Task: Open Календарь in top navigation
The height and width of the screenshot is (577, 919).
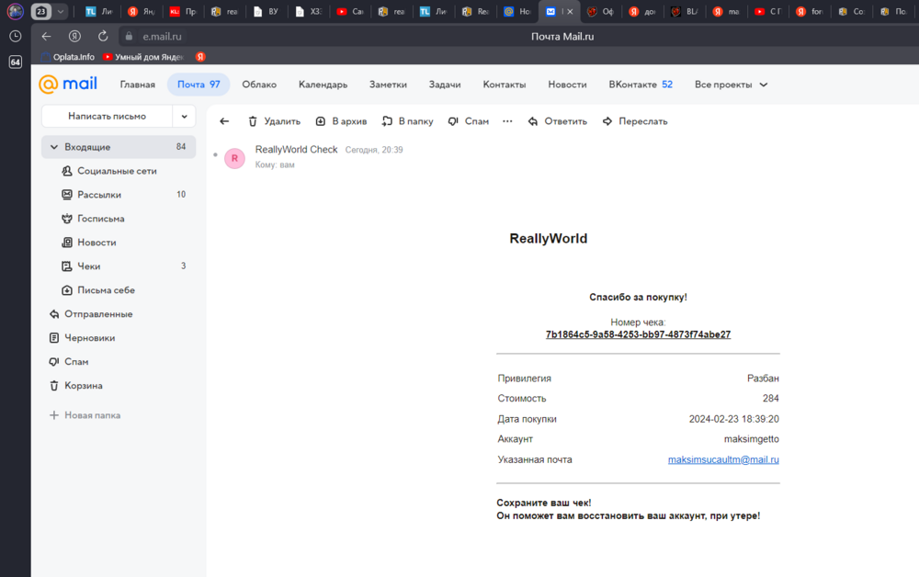Action: coord(323,85)
